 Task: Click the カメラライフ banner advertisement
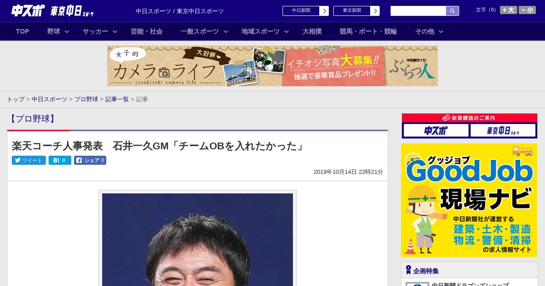pyautogui.click(x=272, y=66)
